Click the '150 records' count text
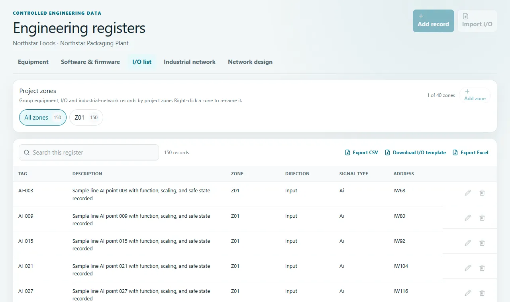 [x=177, y=153]
